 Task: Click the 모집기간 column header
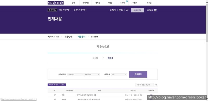coord(133,91)
